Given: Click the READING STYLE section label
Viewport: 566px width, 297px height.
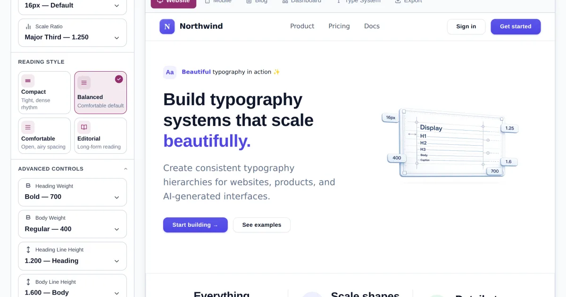Looking at the screenshot, I should click(41, 62).
